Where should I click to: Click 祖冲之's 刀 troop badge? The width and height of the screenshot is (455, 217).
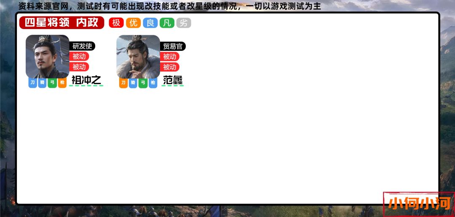[32, 83]
